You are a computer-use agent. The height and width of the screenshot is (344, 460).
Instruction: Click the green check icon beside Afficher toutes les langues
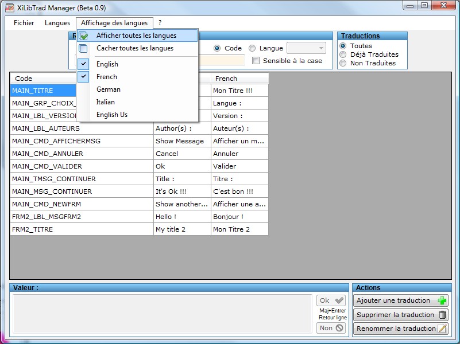pos(84,36)
